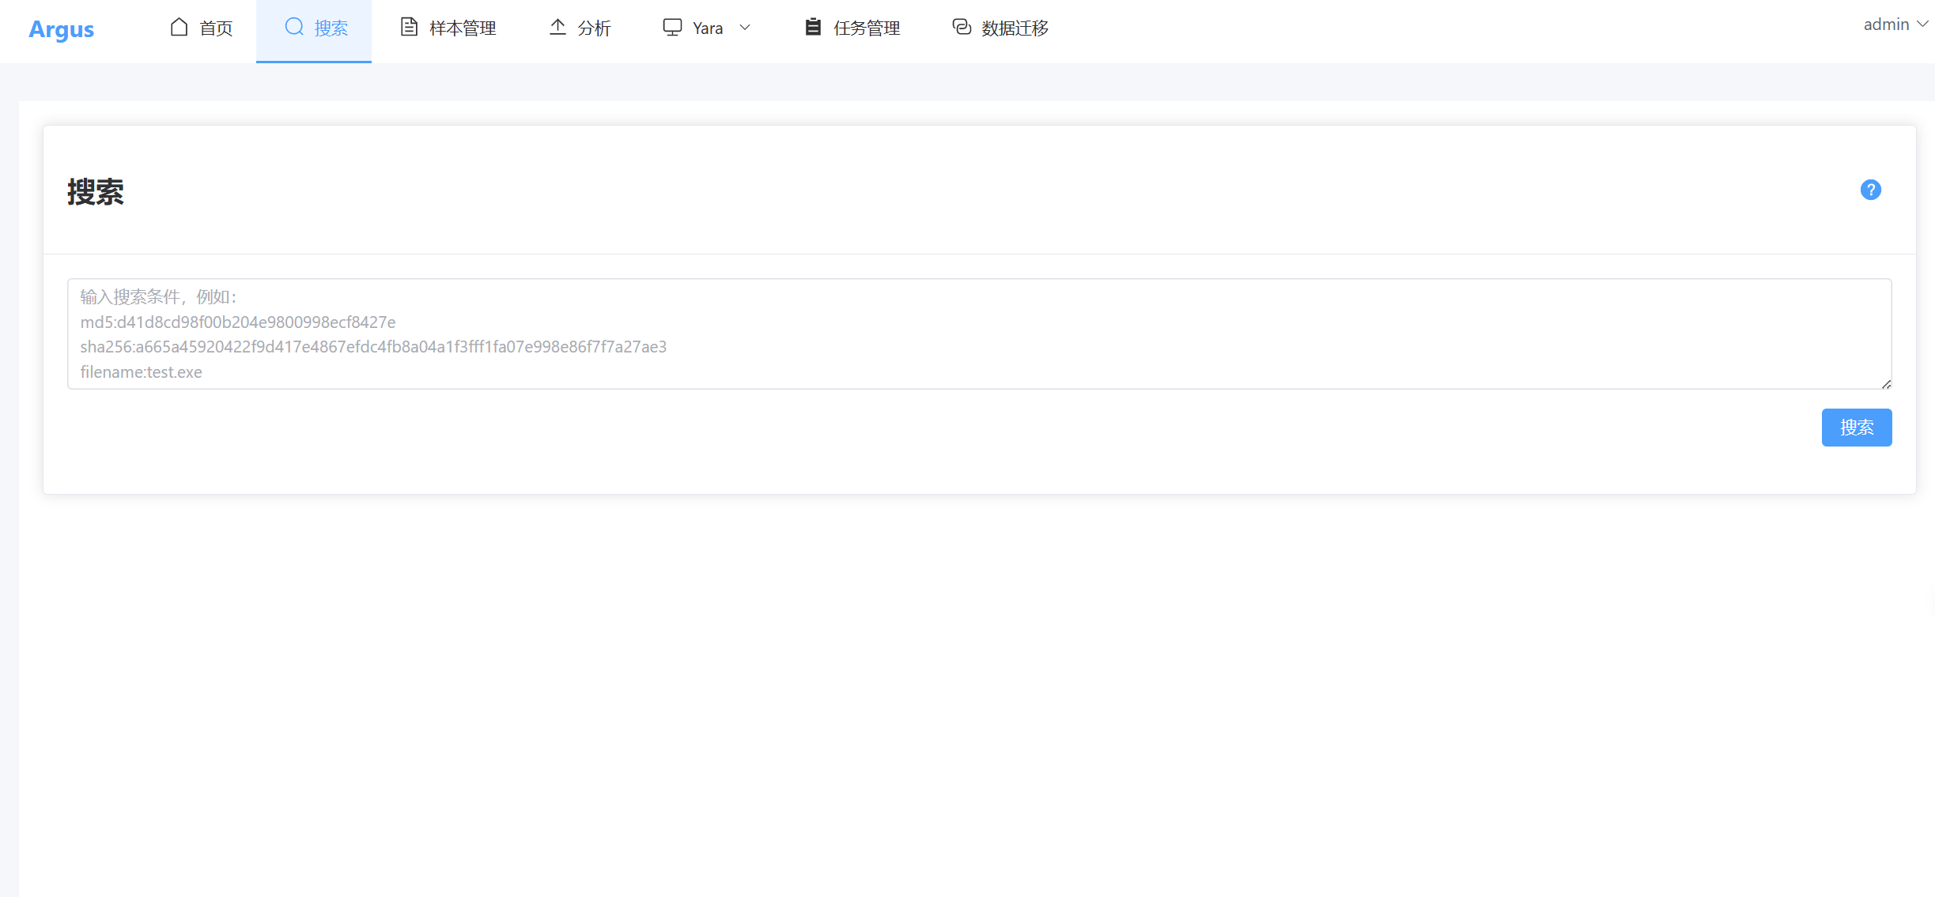Focus the search conditions text area

click(x=979, y=334)
